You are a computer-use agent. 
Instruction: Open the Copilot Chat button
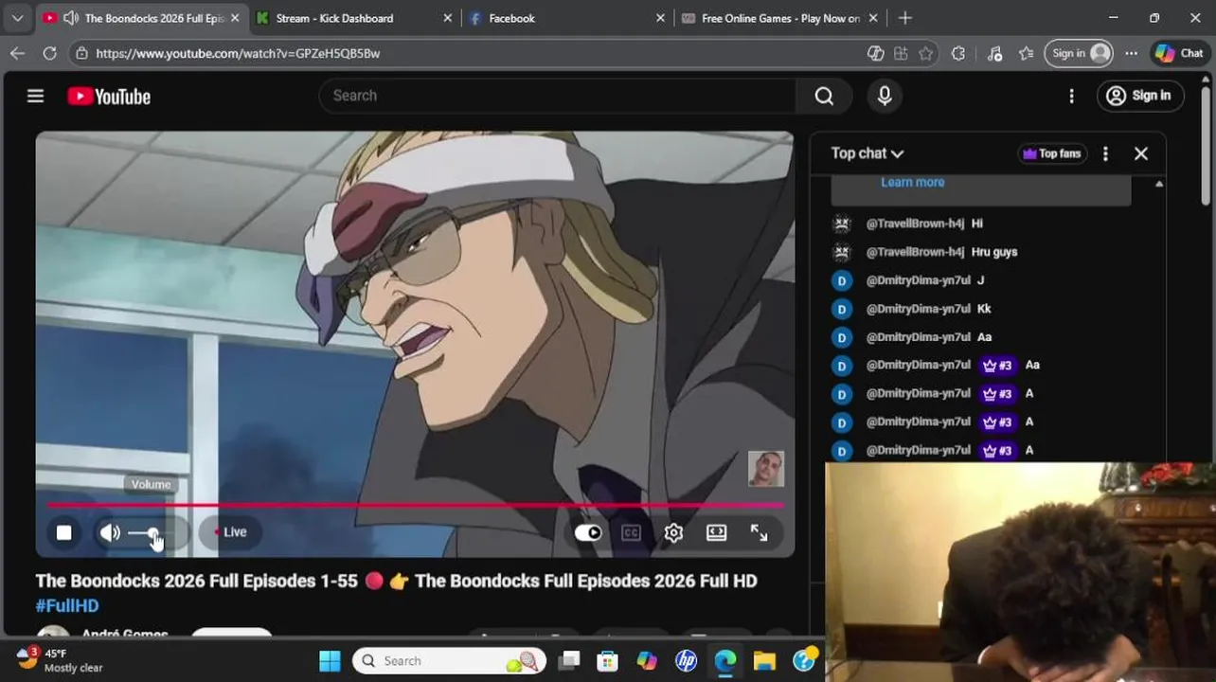pos(1179,53)
